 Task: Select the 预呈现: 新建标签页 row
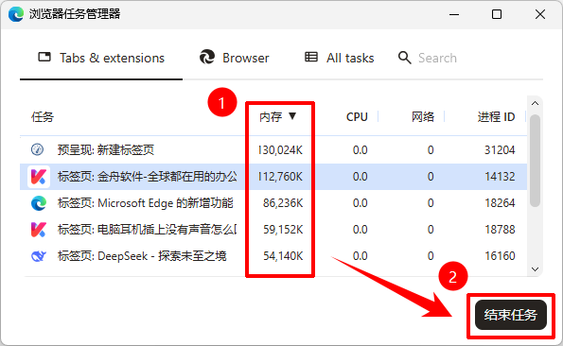(x=273, y=149)
